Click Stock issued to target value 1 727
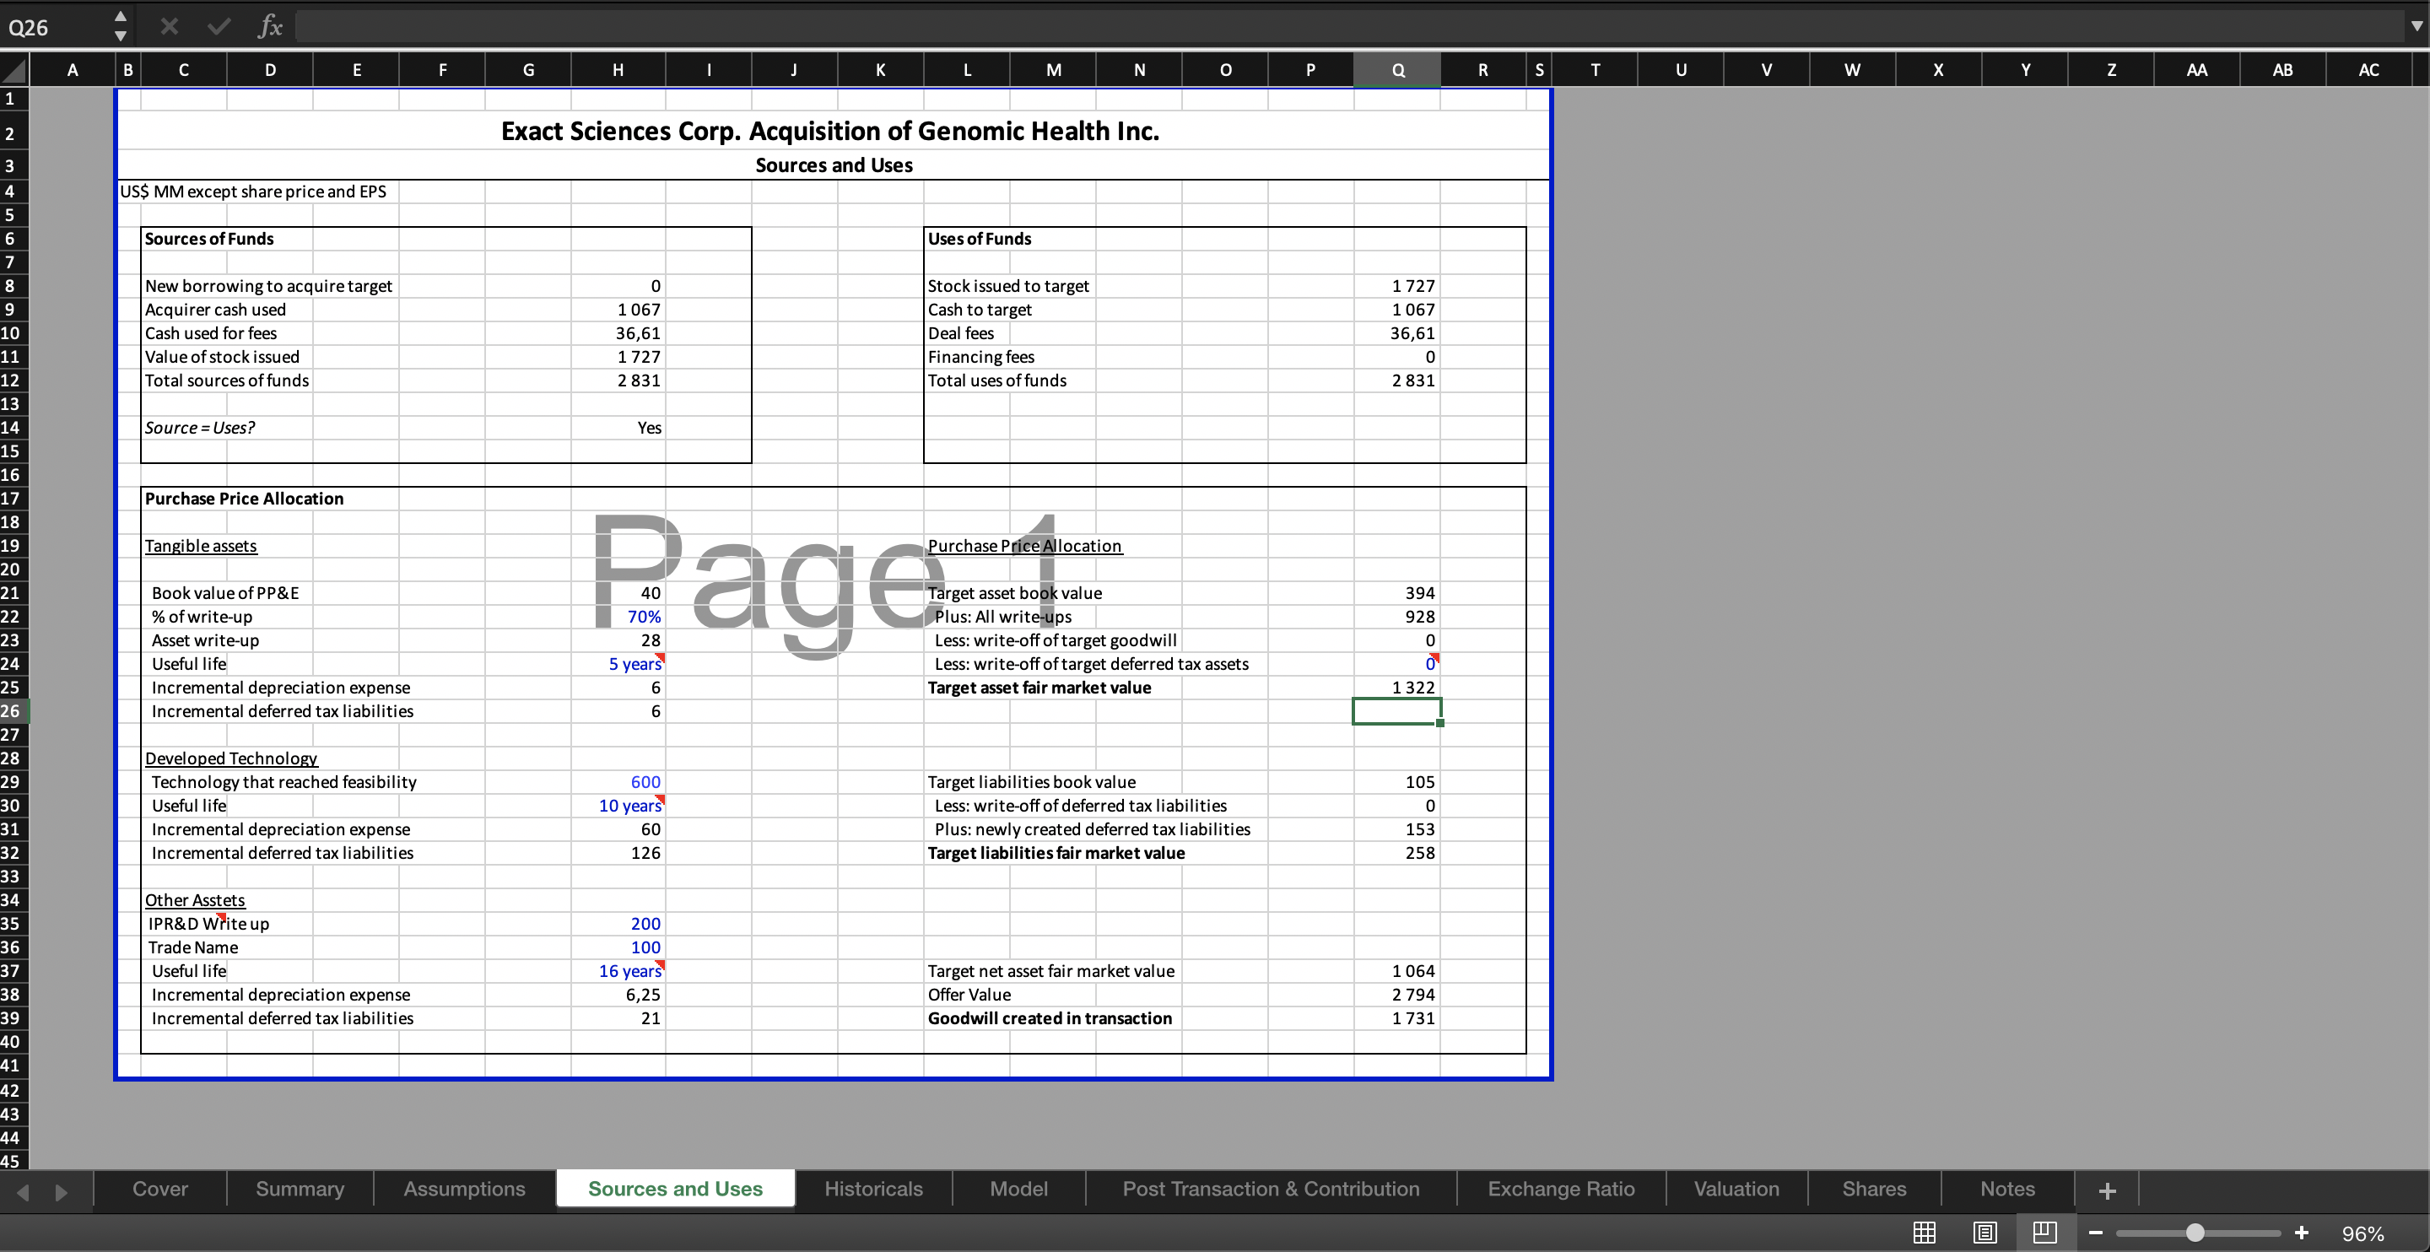Viewport: 2430px width, 1252px height. point(1397,286)
